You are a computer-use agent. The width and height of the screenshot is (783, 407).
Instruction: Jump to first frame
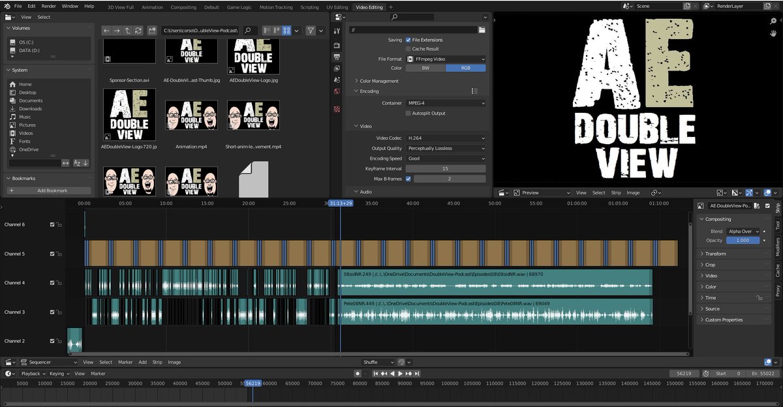(x=376, y=374)
